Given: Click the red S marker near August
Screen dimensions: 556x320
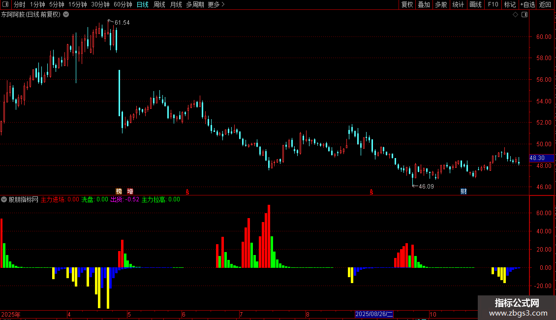Looking at the screenshot, I should [371, 192].
